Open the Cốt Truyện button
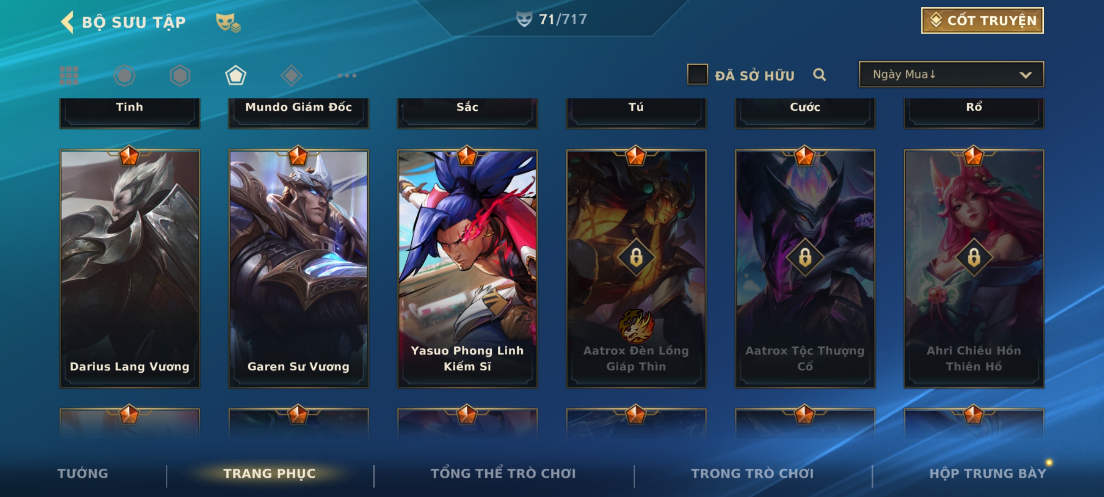The image size is (1104, 497). point(982,20)
